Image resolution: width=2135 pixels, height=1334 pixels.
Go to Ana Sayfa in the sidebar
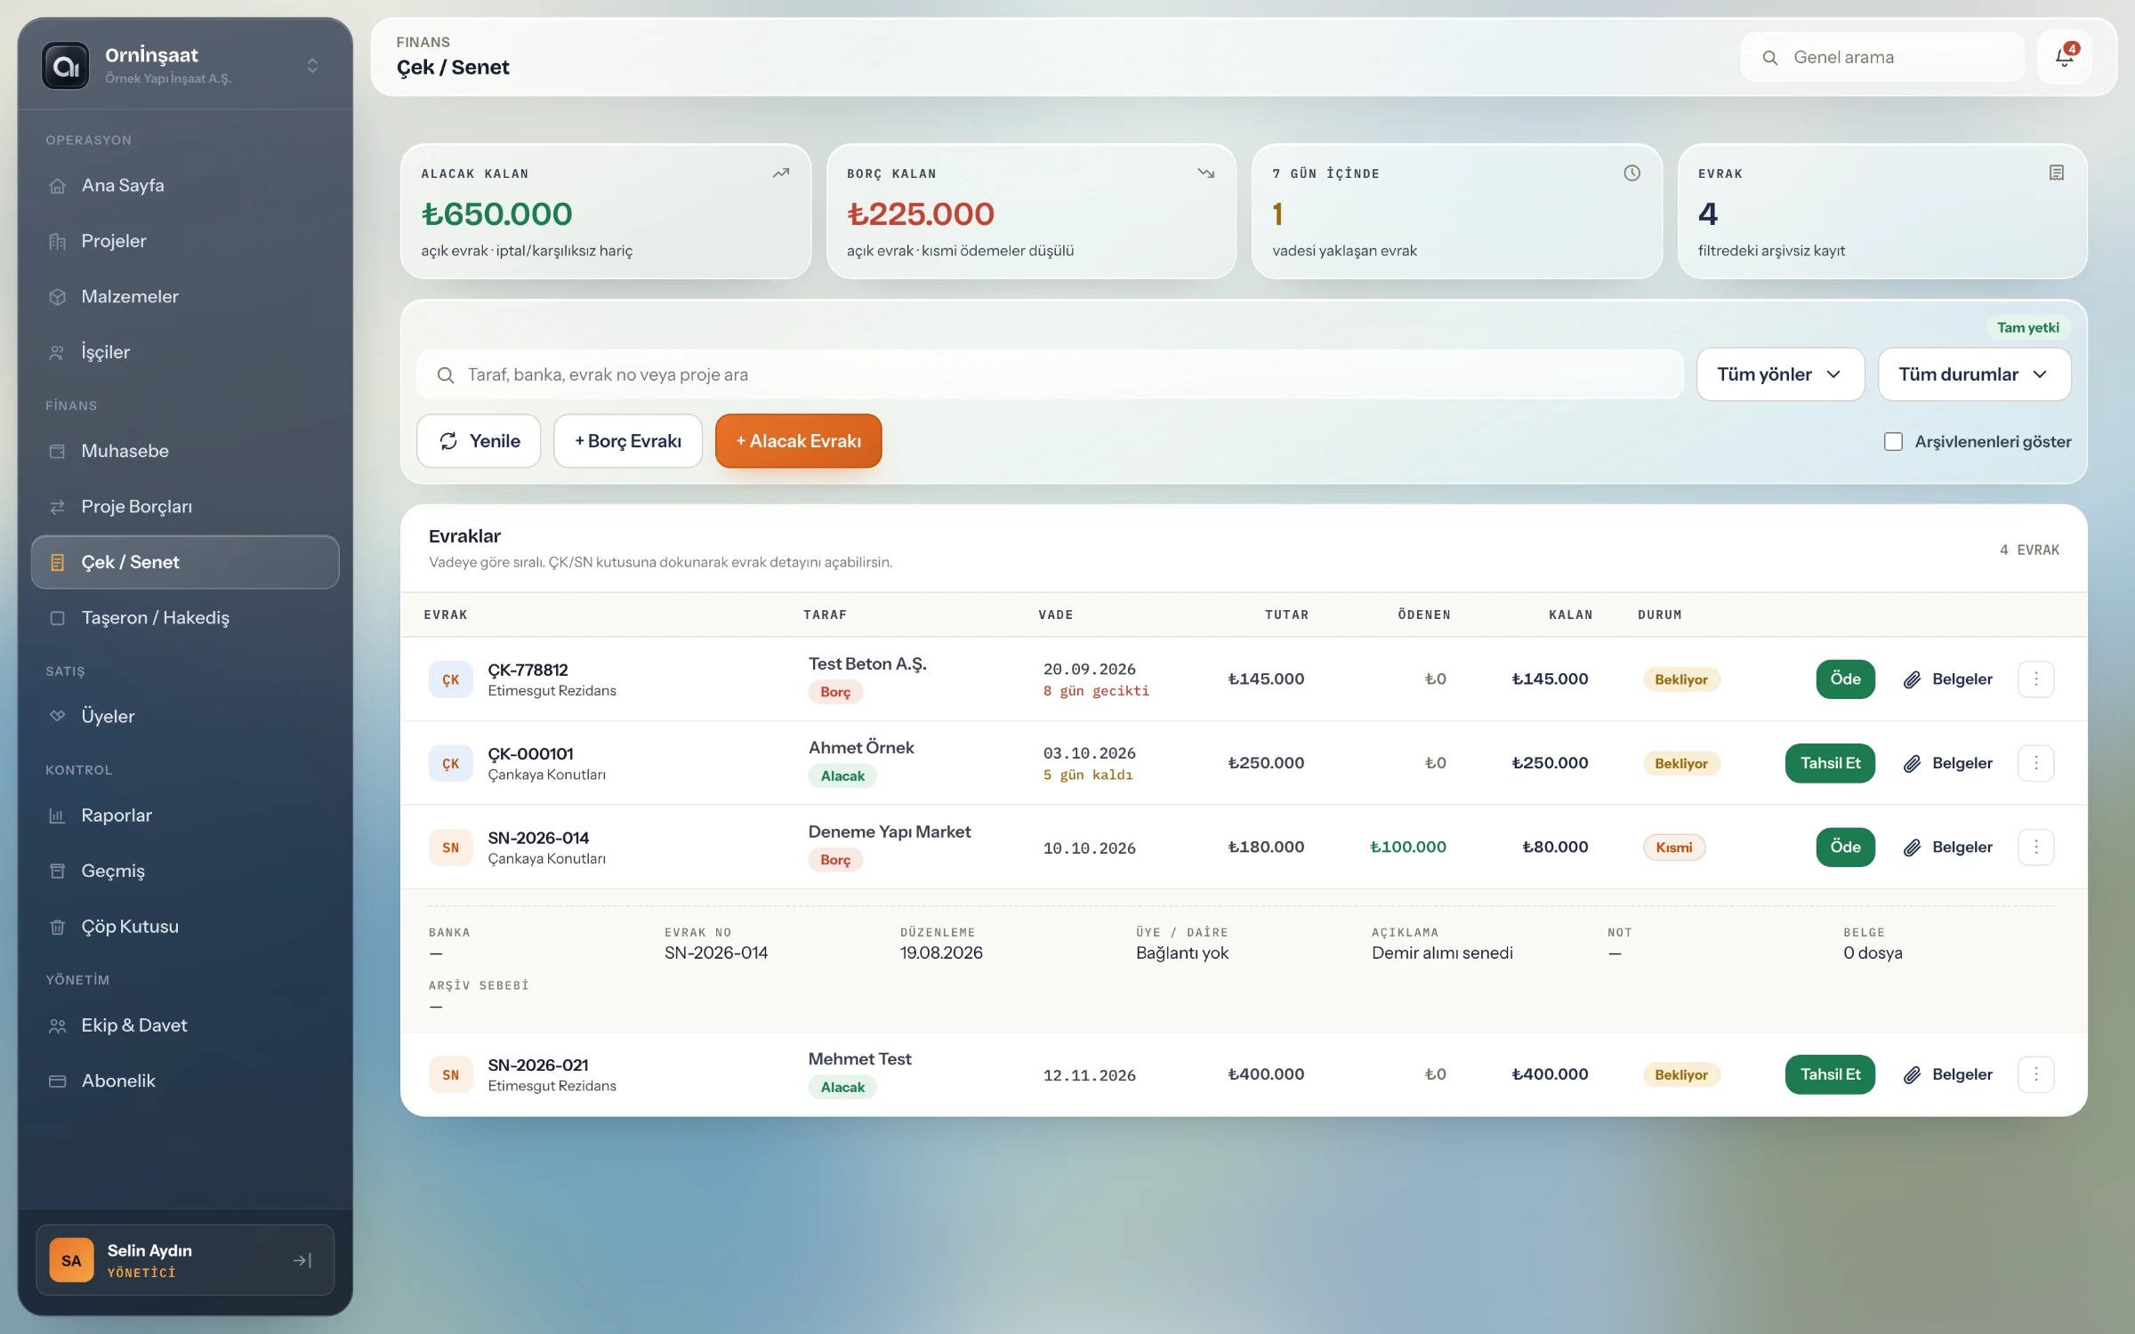[185, 186]
